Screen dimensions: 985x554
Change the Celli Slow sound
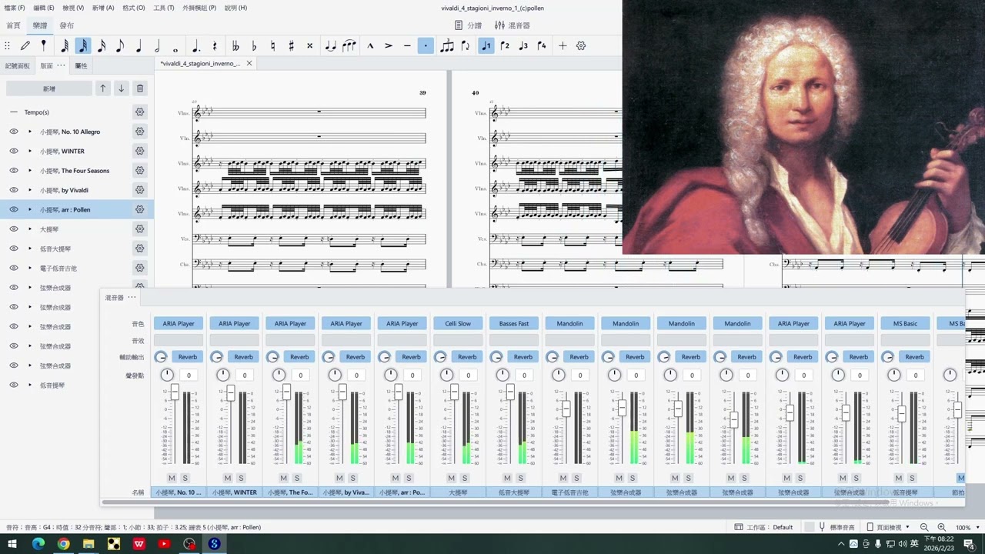tap(458, 324)
